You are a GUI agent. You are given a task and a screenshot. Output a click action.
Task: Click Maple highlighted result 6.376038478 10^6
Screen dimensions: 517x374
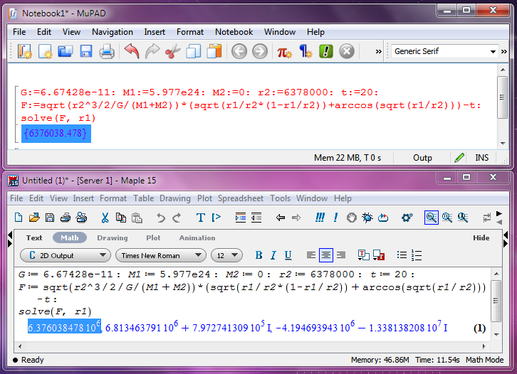[64, 326]
